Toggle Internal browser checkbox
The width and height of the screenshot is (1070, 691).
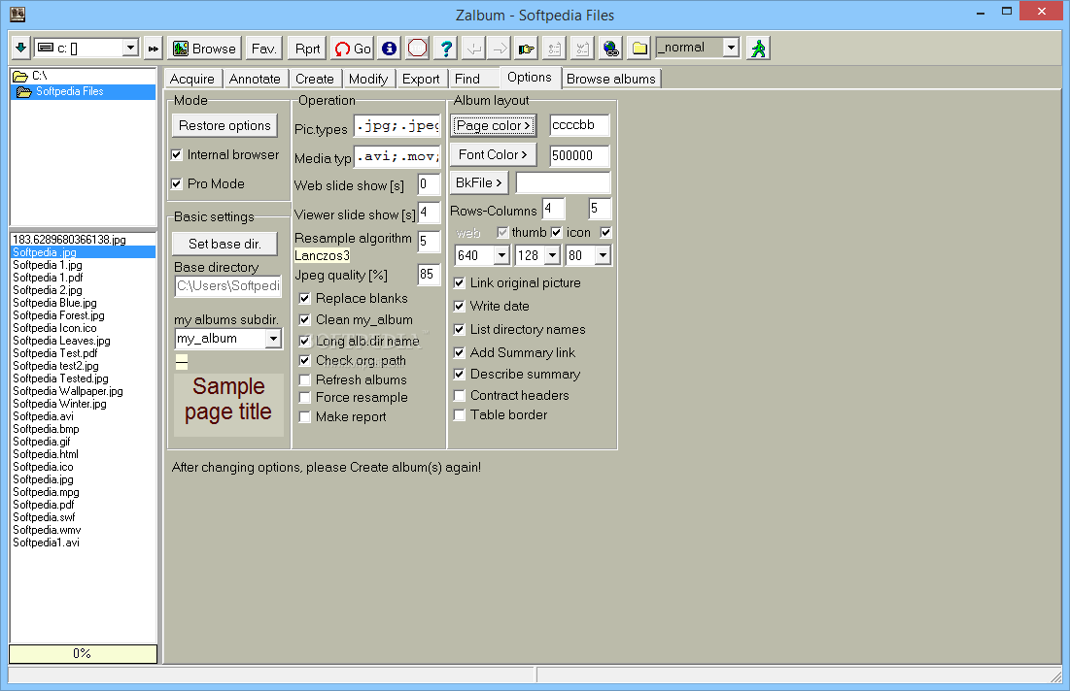(177, 154)
